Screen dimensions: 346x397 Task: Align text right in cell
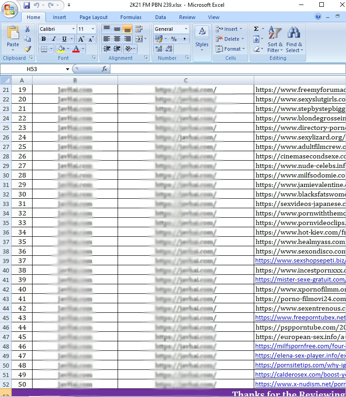coord(127,39)
